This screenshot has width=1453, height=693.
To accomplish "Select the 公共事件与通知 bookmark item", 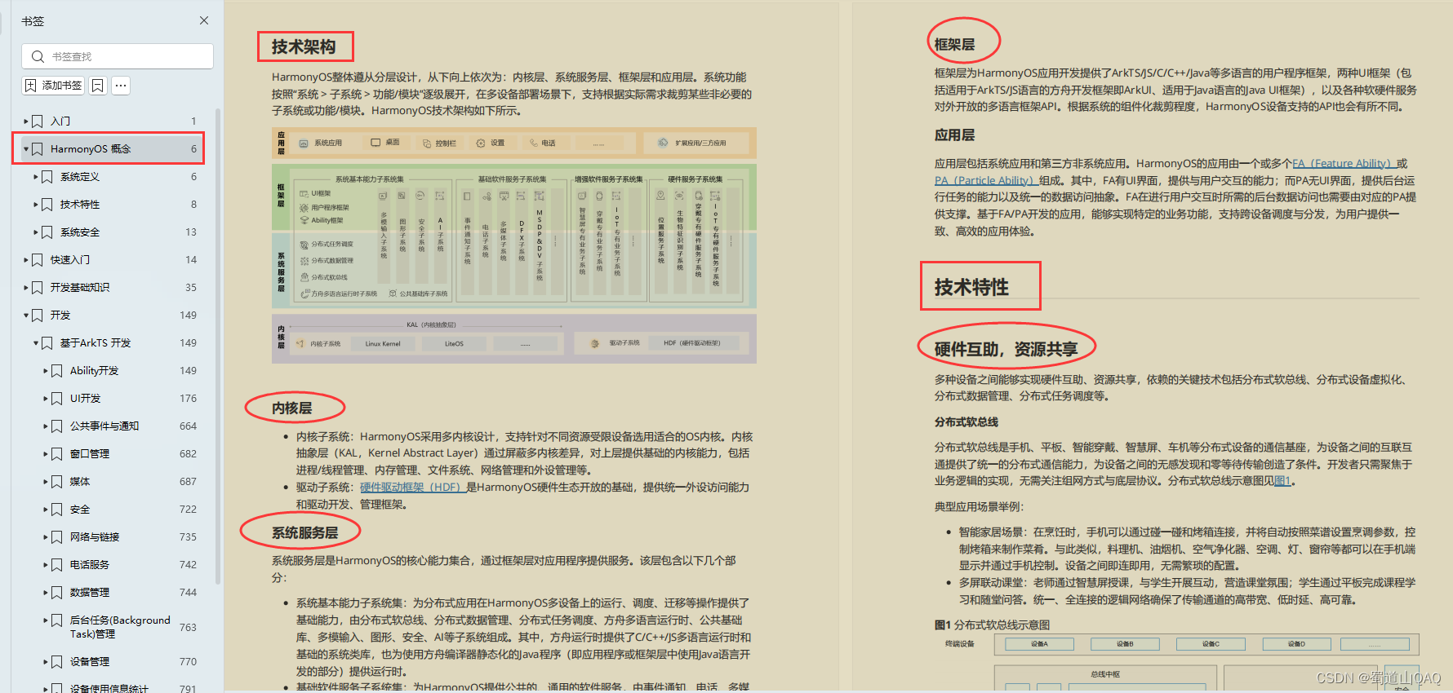I will pyautogui.click(x=104, y=426).
